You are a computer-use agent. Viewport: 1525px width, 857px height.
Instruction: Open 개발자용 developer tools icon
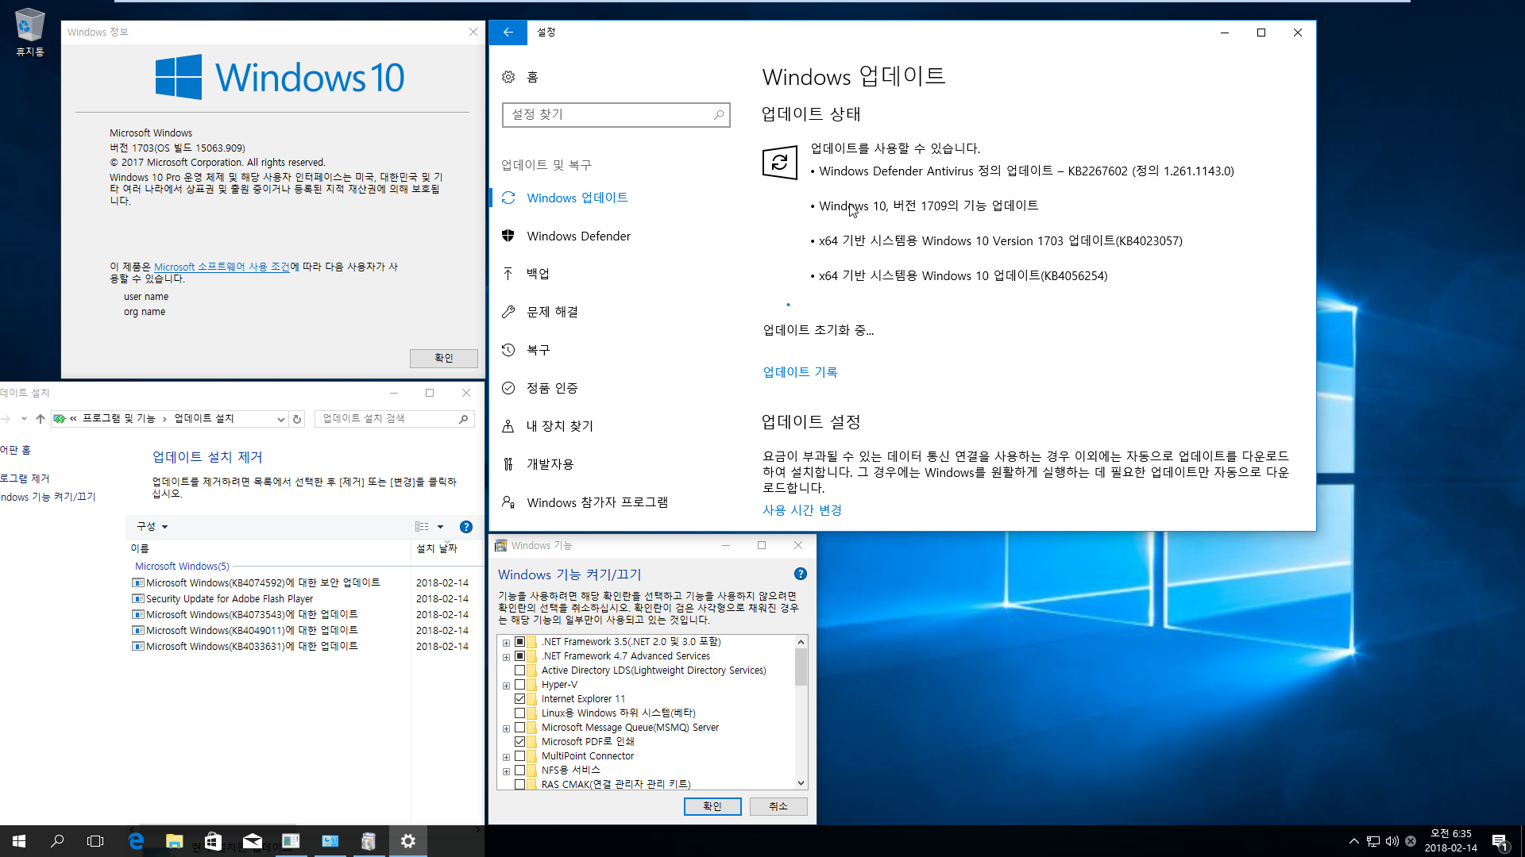tap(508, 464)
